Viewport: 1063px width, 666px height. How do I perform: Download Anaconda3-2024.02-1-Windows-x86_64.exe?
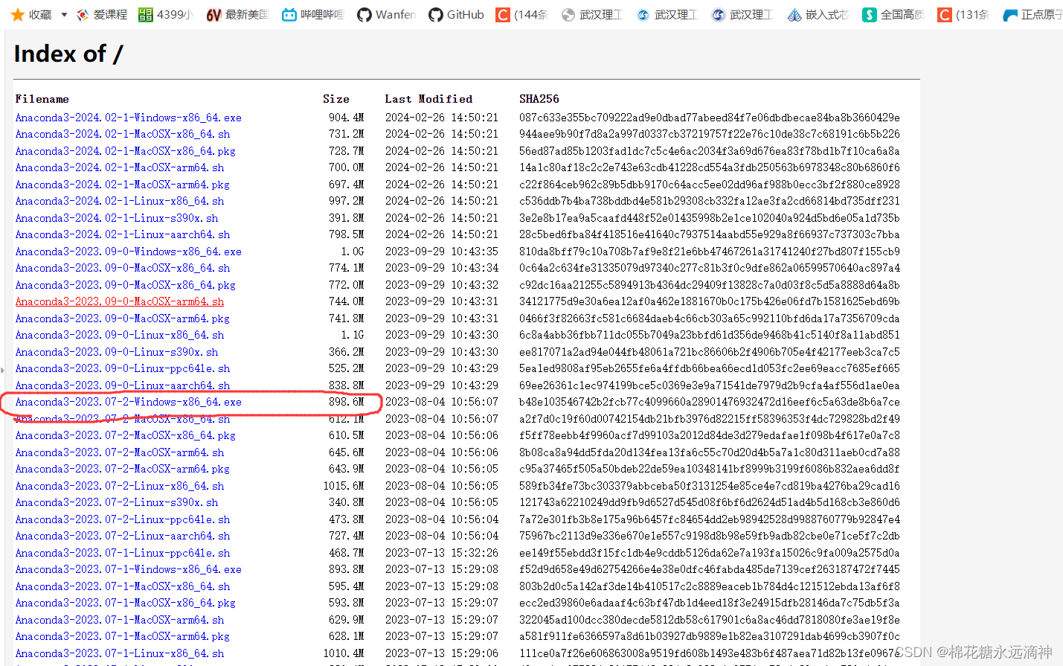[128, 118]
